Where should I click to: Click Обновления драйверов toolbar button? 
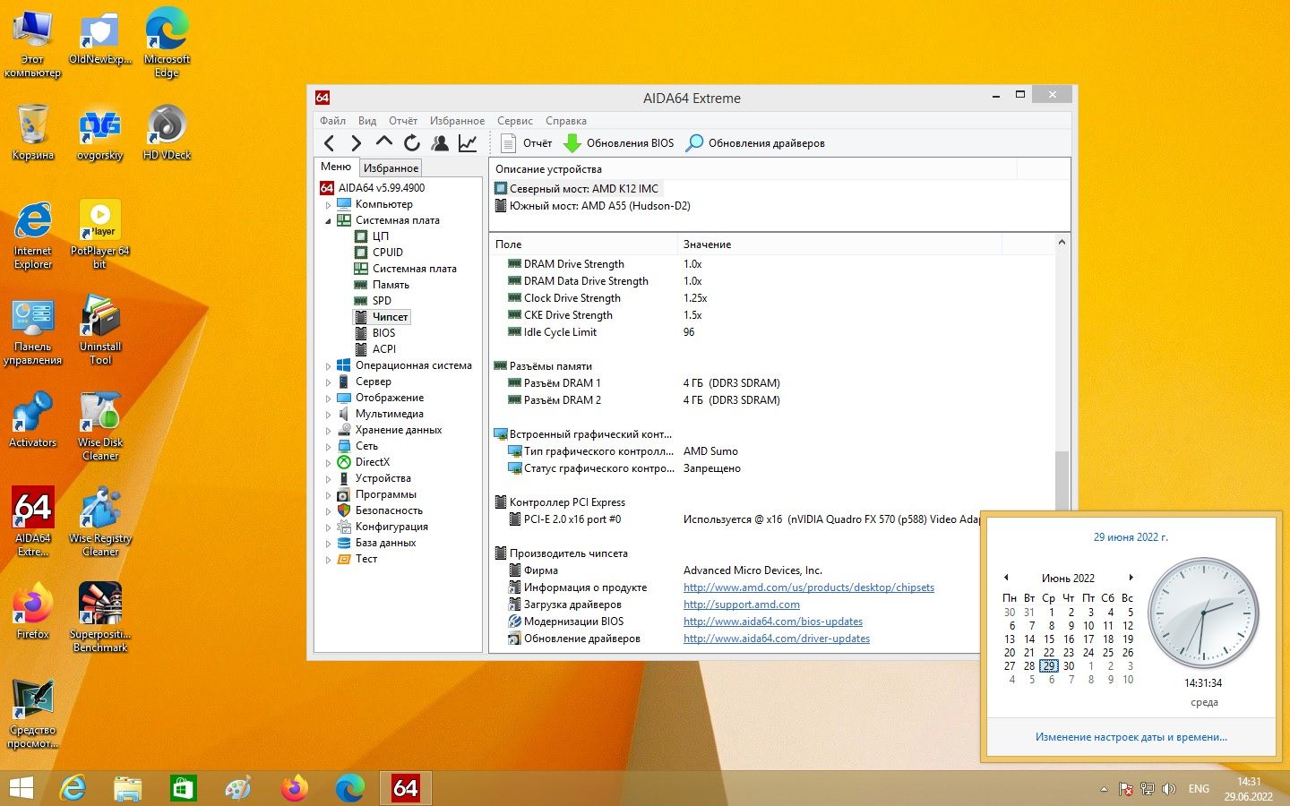[x=755, y=143]
